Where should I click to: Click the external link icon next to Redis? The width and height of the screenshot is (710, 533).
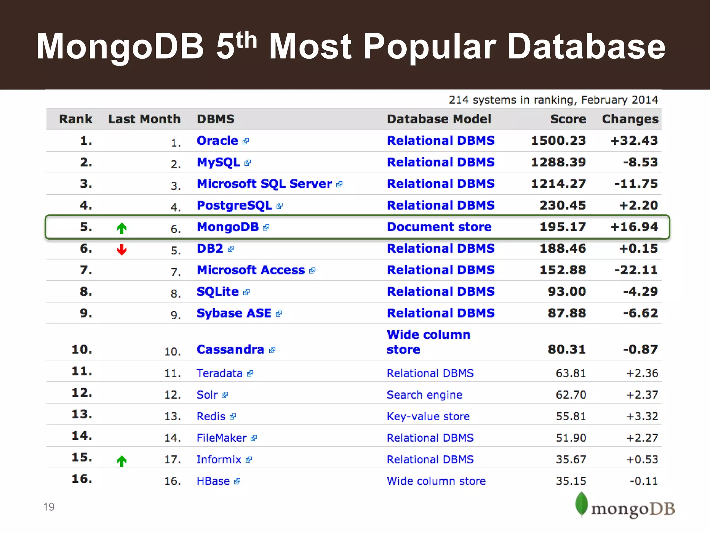(233, 416)
